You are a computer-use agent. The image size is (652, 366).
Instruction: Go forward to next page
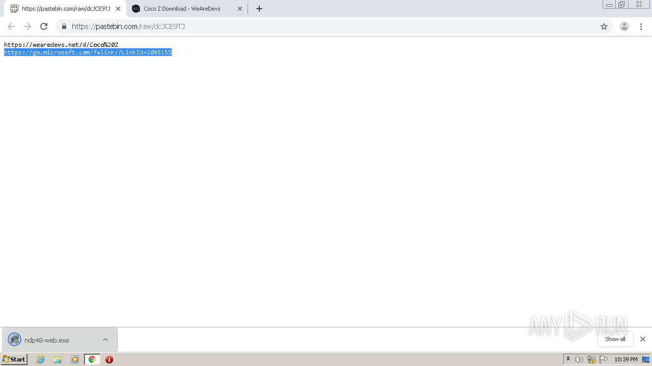[28, 26]
